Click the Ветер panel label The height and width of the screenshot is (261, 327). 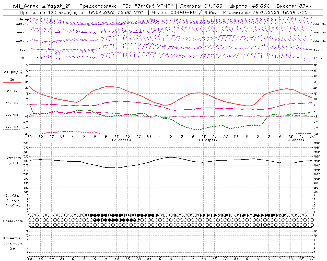(x=24, y=19)
